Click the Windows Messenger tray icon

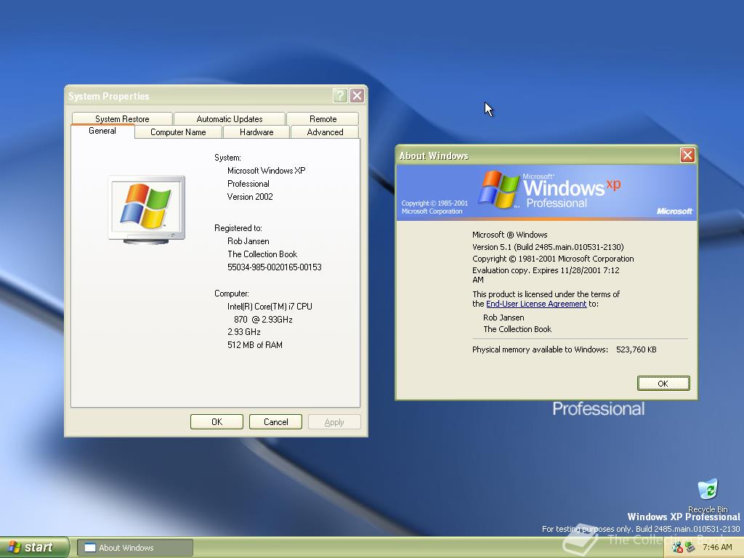click(677, 548)
